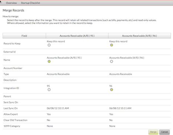Choose the Name value Accounts Receivable (96)

point(112,61)
